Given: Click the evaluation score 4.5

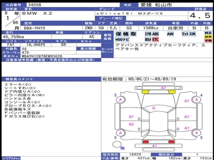Looking at the screenshot, I should click(x=200, y=15).
